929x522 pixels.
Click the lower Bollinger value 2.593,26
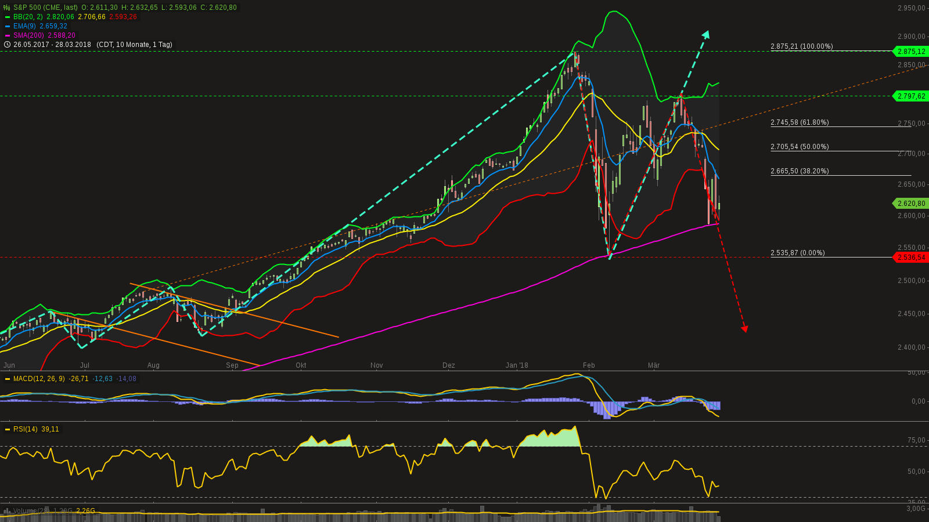click(x=123, y=17)
